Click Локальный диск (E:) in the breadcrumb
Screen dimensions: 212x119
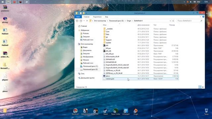(116, 21)
